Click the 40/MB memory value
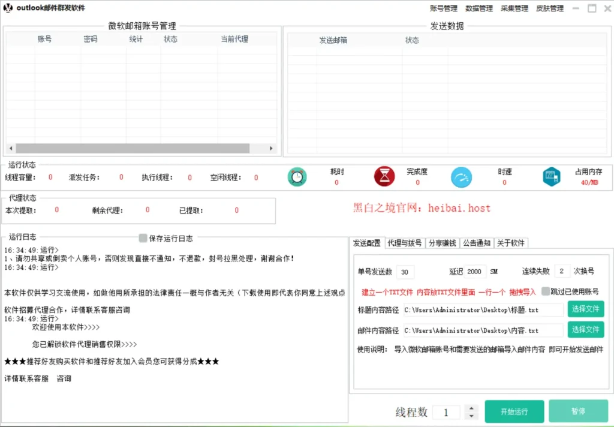Viewport: 614px width, 427px height. point(590,182)
